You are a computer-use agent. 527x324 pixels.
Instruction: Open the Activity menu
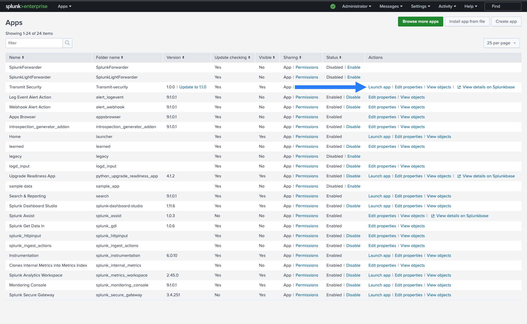point(447,6)
